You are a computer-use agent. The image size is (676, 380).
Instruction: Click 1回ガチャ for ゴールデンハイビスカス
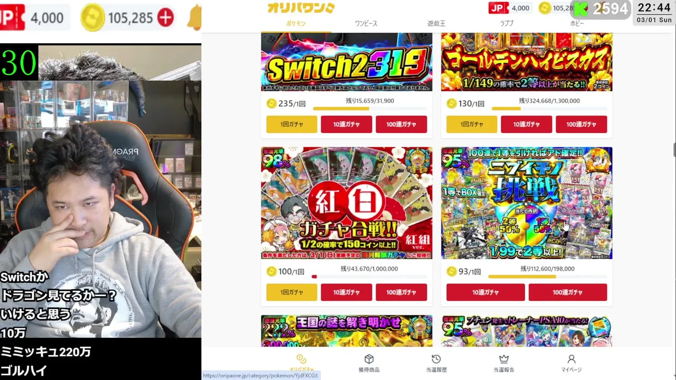(x=472, y=125)
